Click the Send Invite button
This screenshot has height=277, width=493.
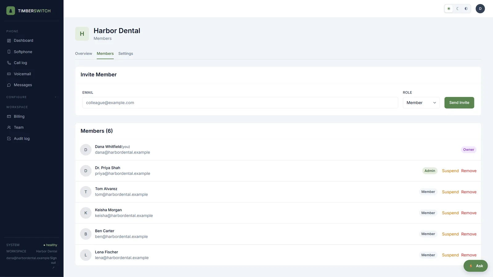(x=459, y=103)
